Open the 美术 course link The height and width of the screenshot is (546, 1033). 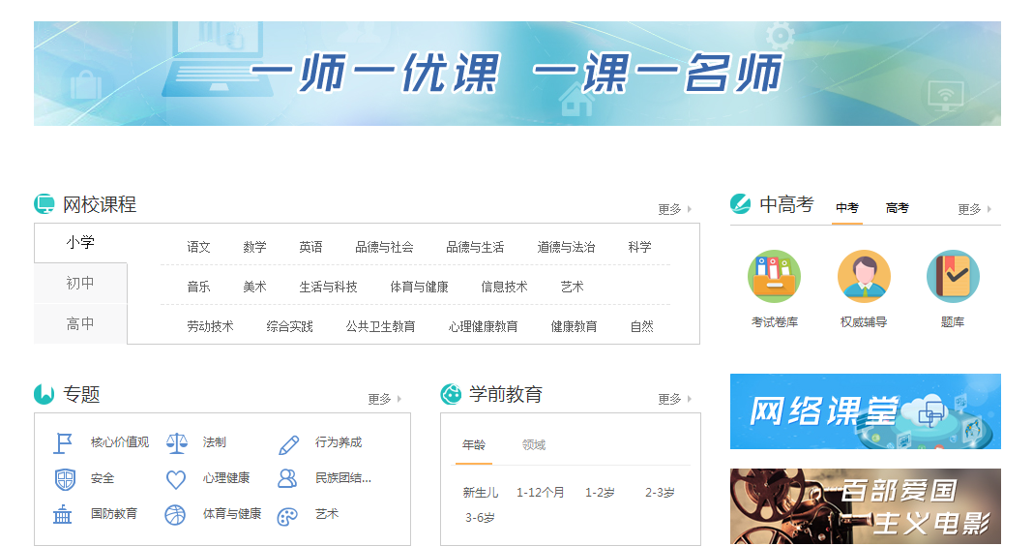click(254, 287)
